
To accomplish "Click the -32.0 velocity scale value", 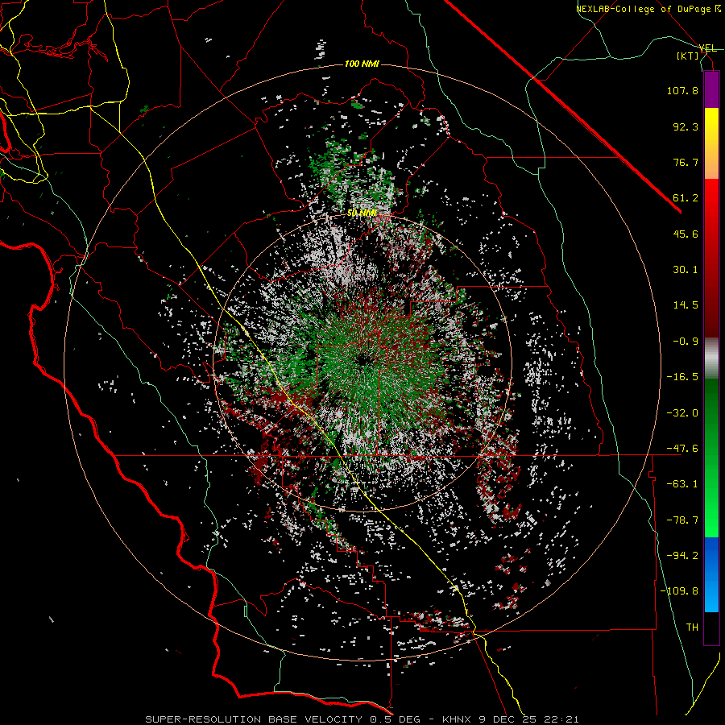I will click(682, 413).
